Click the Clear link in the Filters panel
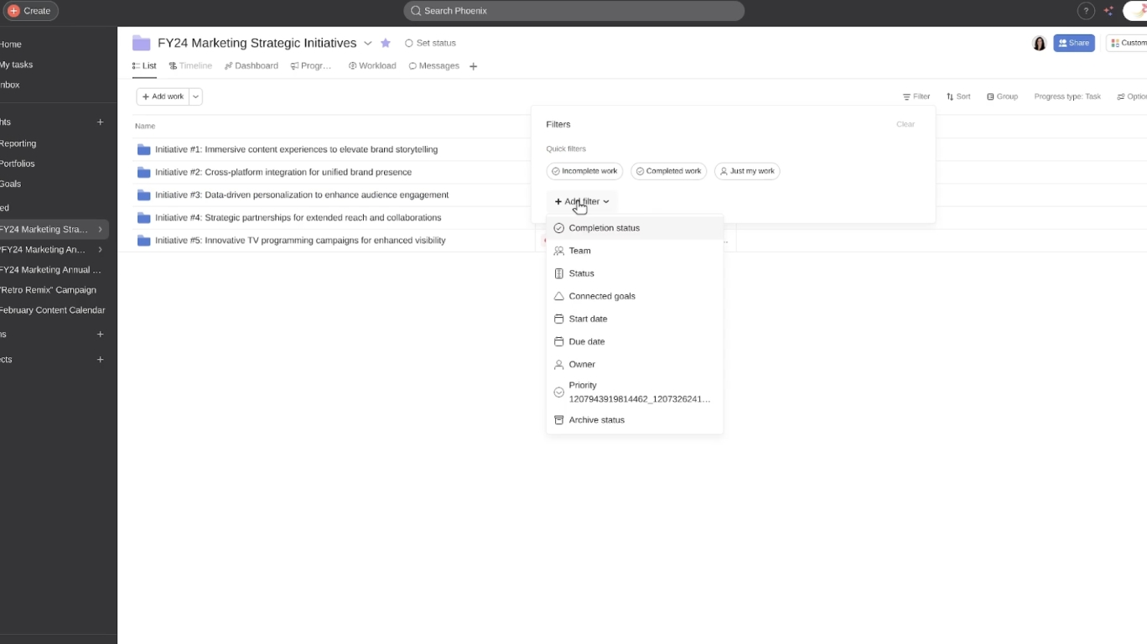The width and height of the screenshot is (1147, 644). click(905, 123)
